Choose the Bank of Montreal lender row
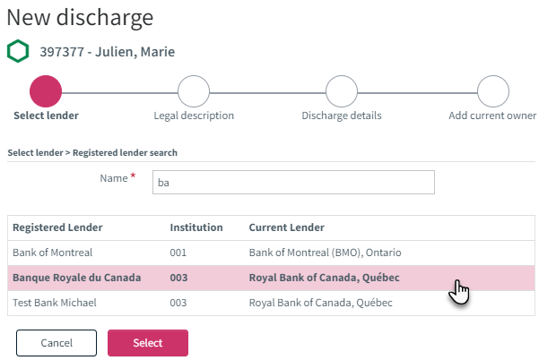This screenshot has height=360, width=539. (271, 253)
